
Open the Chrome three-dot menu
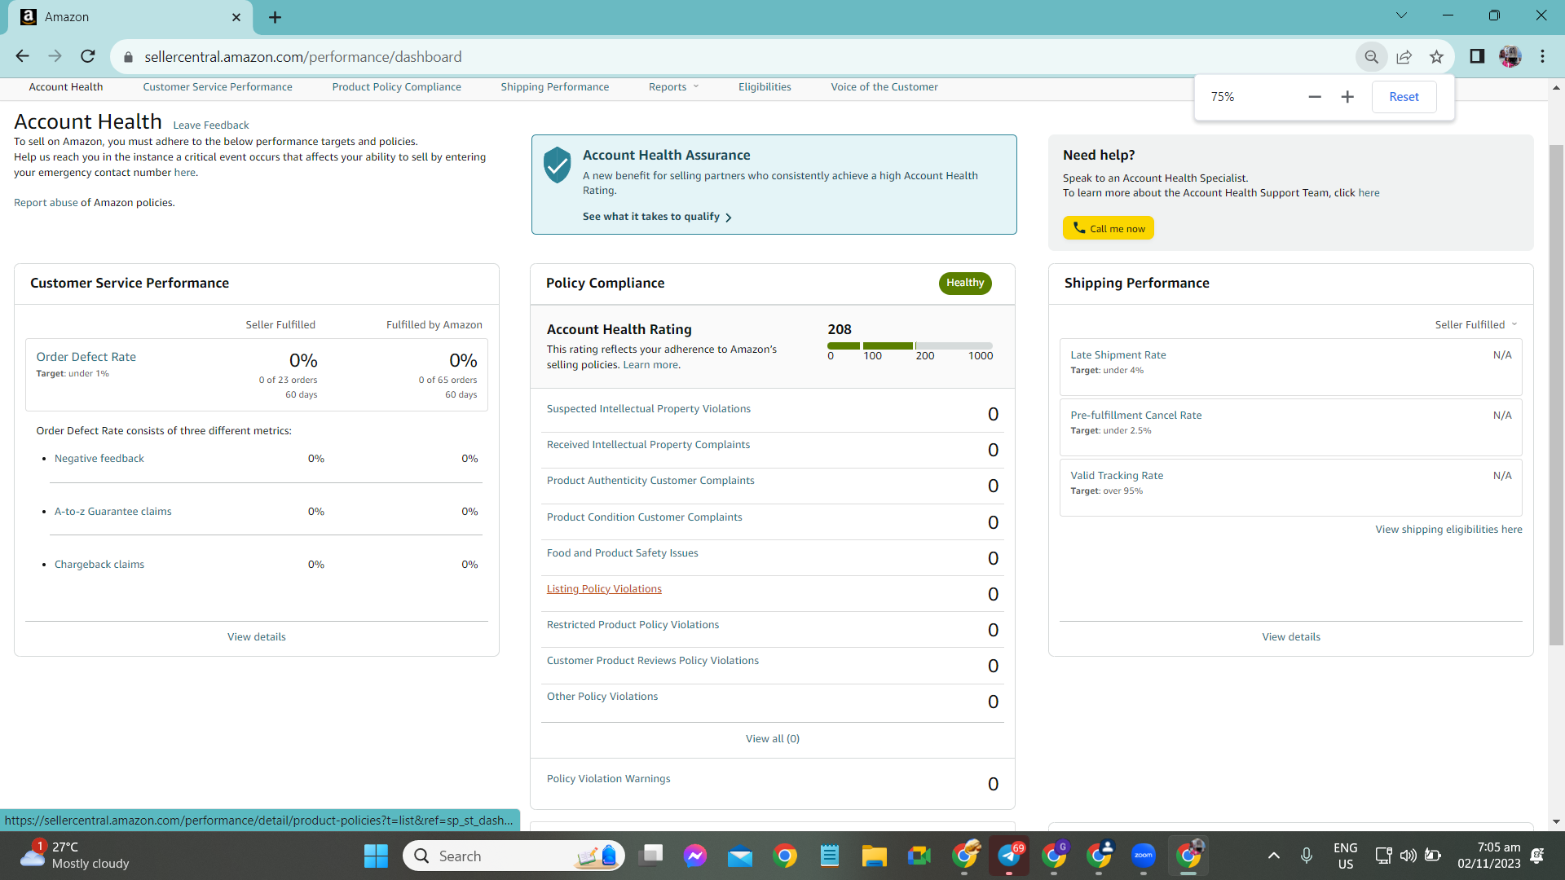tap(1542, 56)
